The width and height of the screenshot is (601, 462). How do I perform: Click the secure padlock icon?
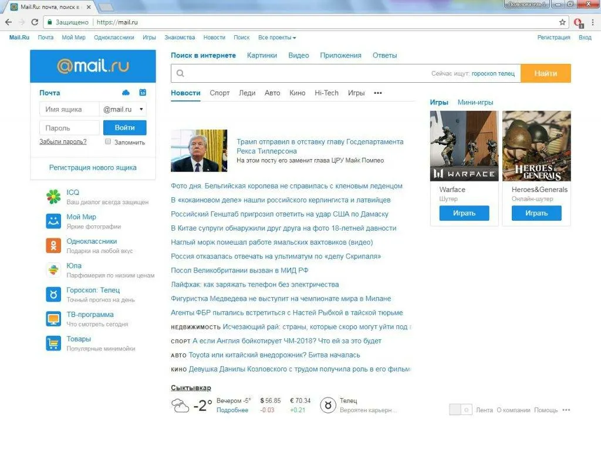point(49,22)
